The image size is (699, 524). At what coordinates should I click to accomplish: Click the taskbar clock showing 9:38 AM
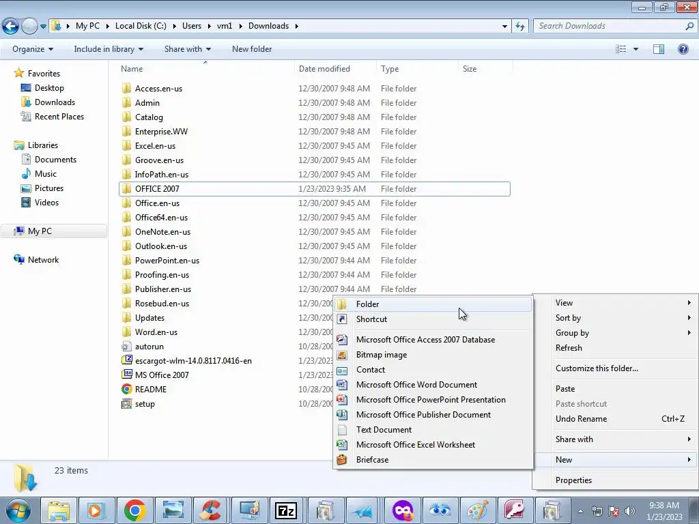(x=664, y=511)
